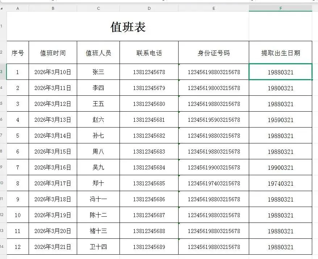318x259 pixels.
Task: Select the name cell 张三
Action: [99, 72]
